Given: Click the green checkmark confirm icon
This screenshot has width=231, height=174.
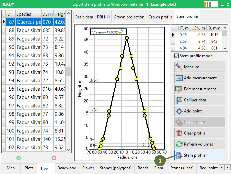Looking at the screenshot, I should pos(19,158).
